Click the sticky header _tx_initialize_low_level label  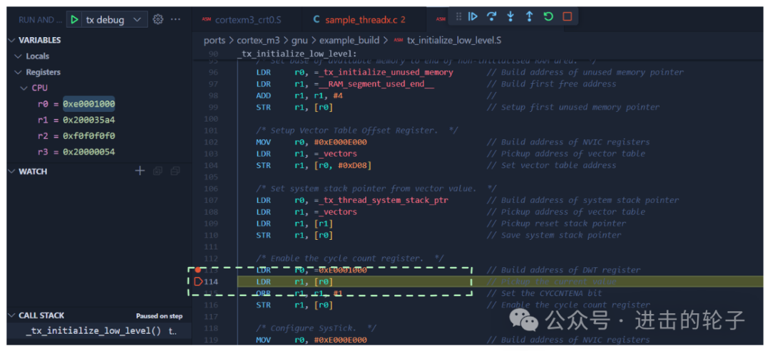coord(297,53)
